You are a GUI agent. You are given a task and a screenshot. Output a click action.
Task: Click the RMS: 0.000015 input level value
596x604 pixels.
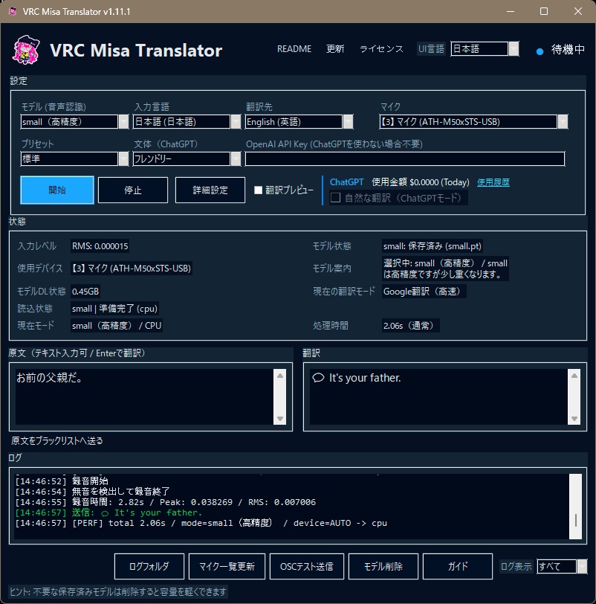(100, 246)
